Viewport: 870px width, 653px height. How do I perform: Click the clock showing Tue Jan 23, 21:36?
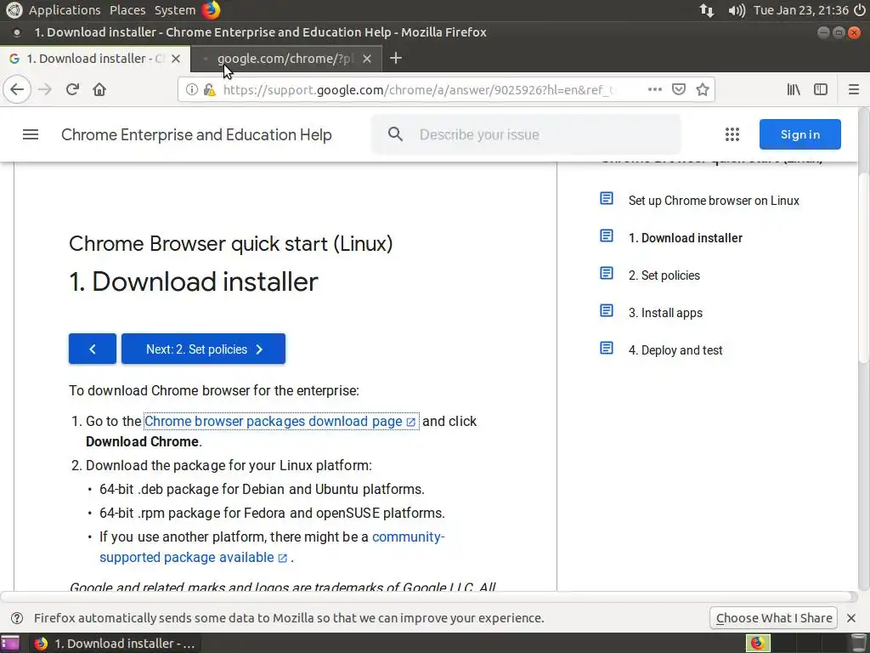tap(801, 10)
